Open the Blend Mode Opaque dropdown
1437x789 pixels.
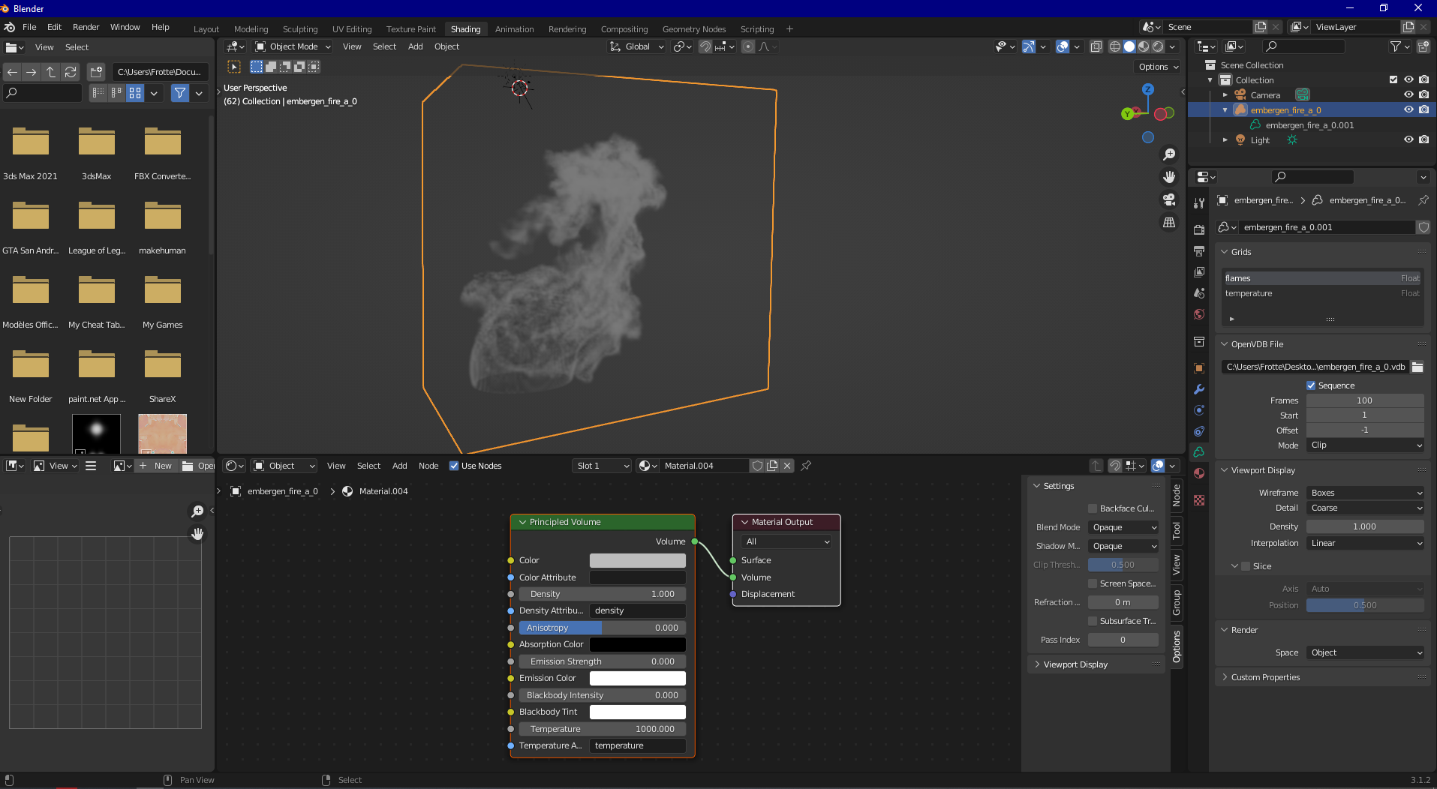tap(1123, 527)
